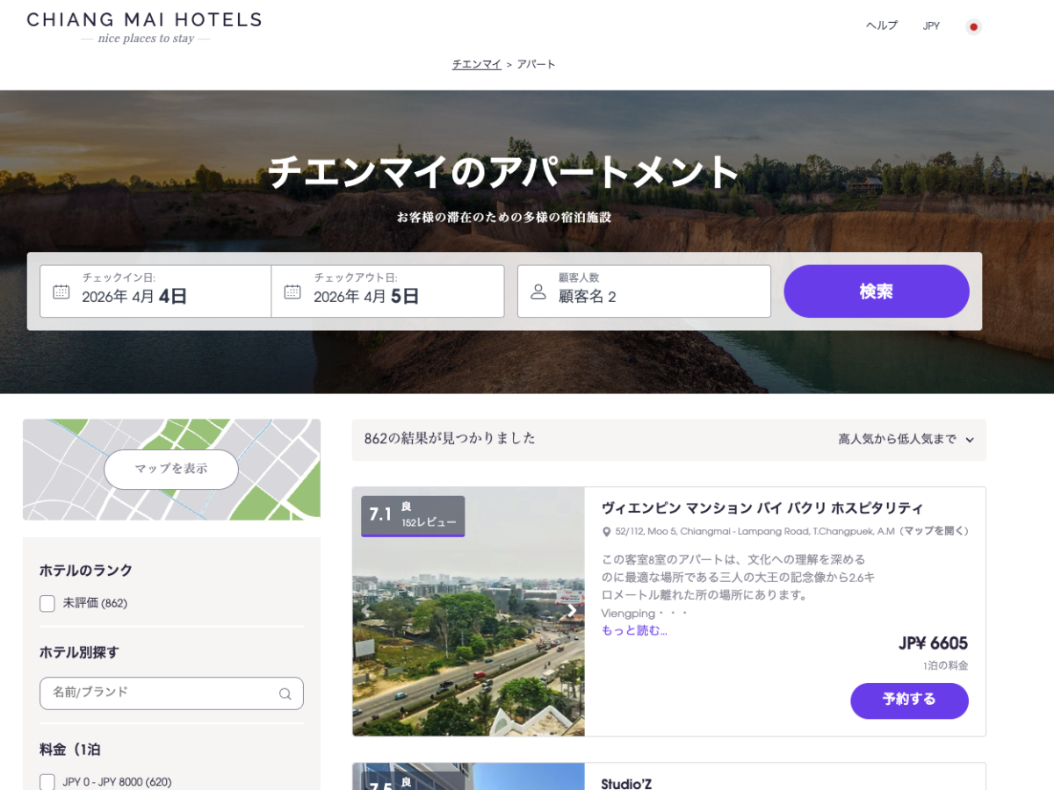
Task: Click the check-out calendar icon
Action: click(292, 291)
